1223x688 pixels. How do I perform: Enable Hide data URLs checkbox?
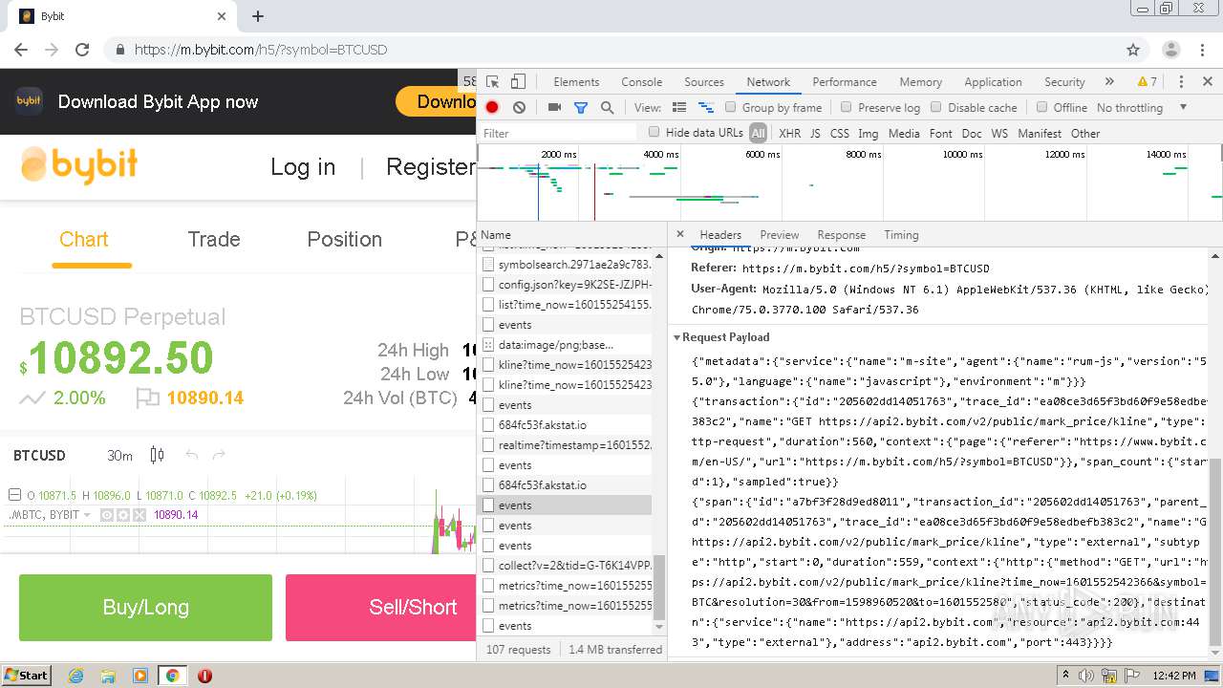(654, 132)
